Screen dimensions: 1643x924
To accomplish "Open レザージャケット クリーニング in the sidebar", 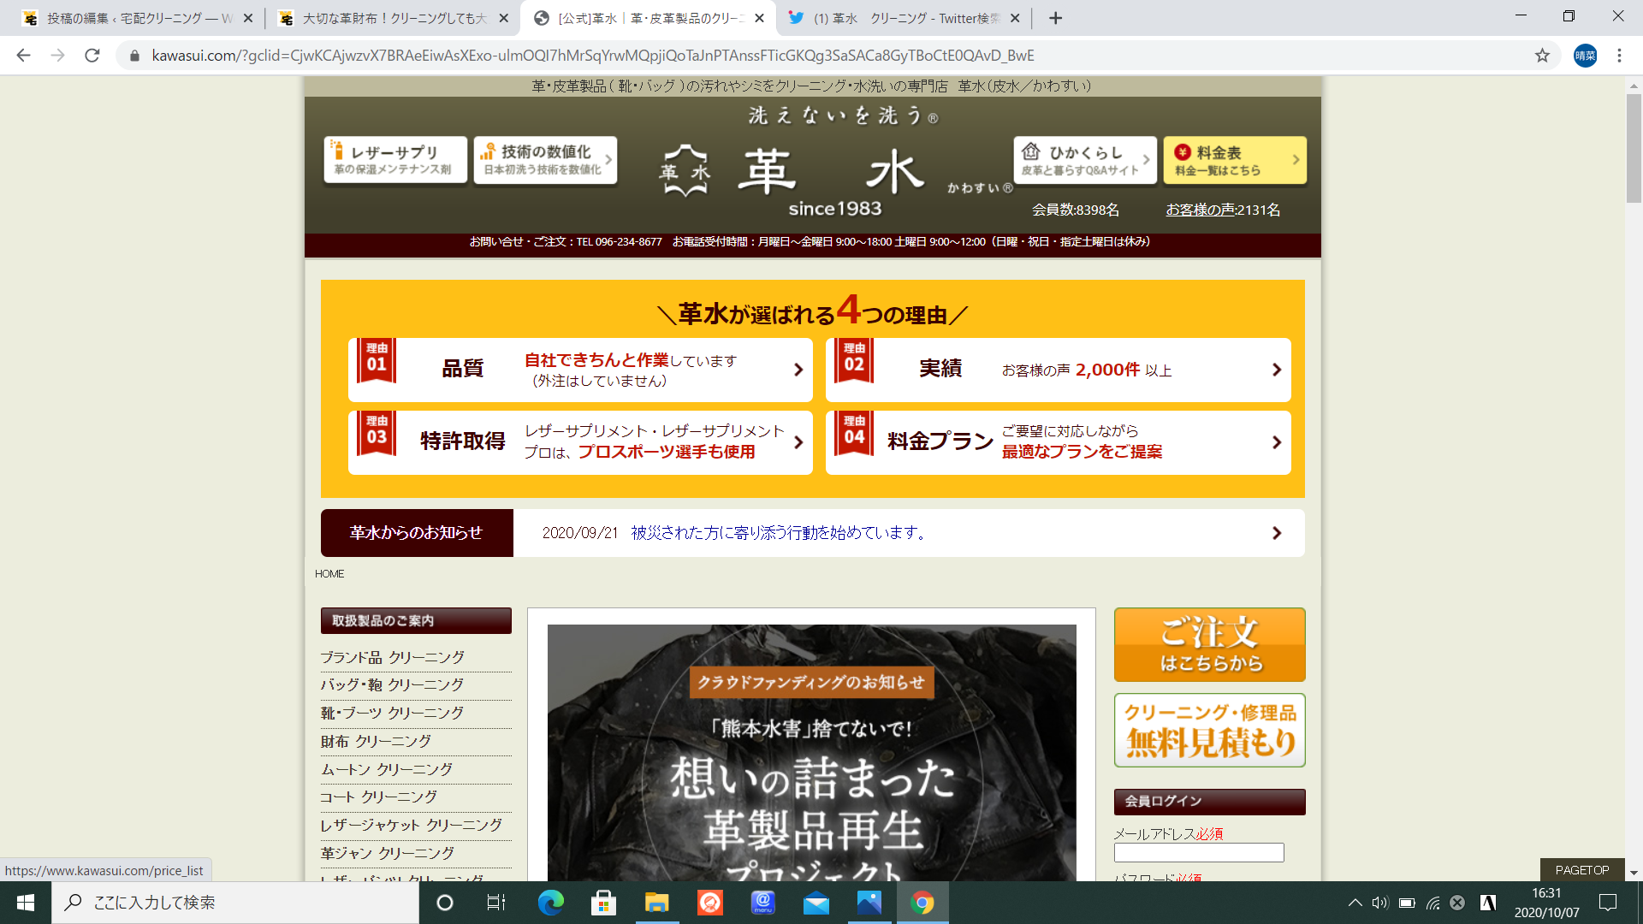I will (x=412, y=825).
